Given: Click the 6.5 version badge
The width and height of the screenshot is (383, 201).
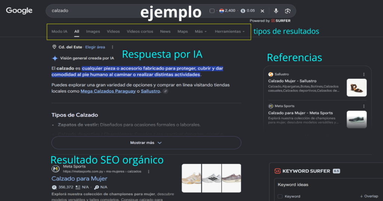Looking at the screenshot, I should [x=336, y=171].
